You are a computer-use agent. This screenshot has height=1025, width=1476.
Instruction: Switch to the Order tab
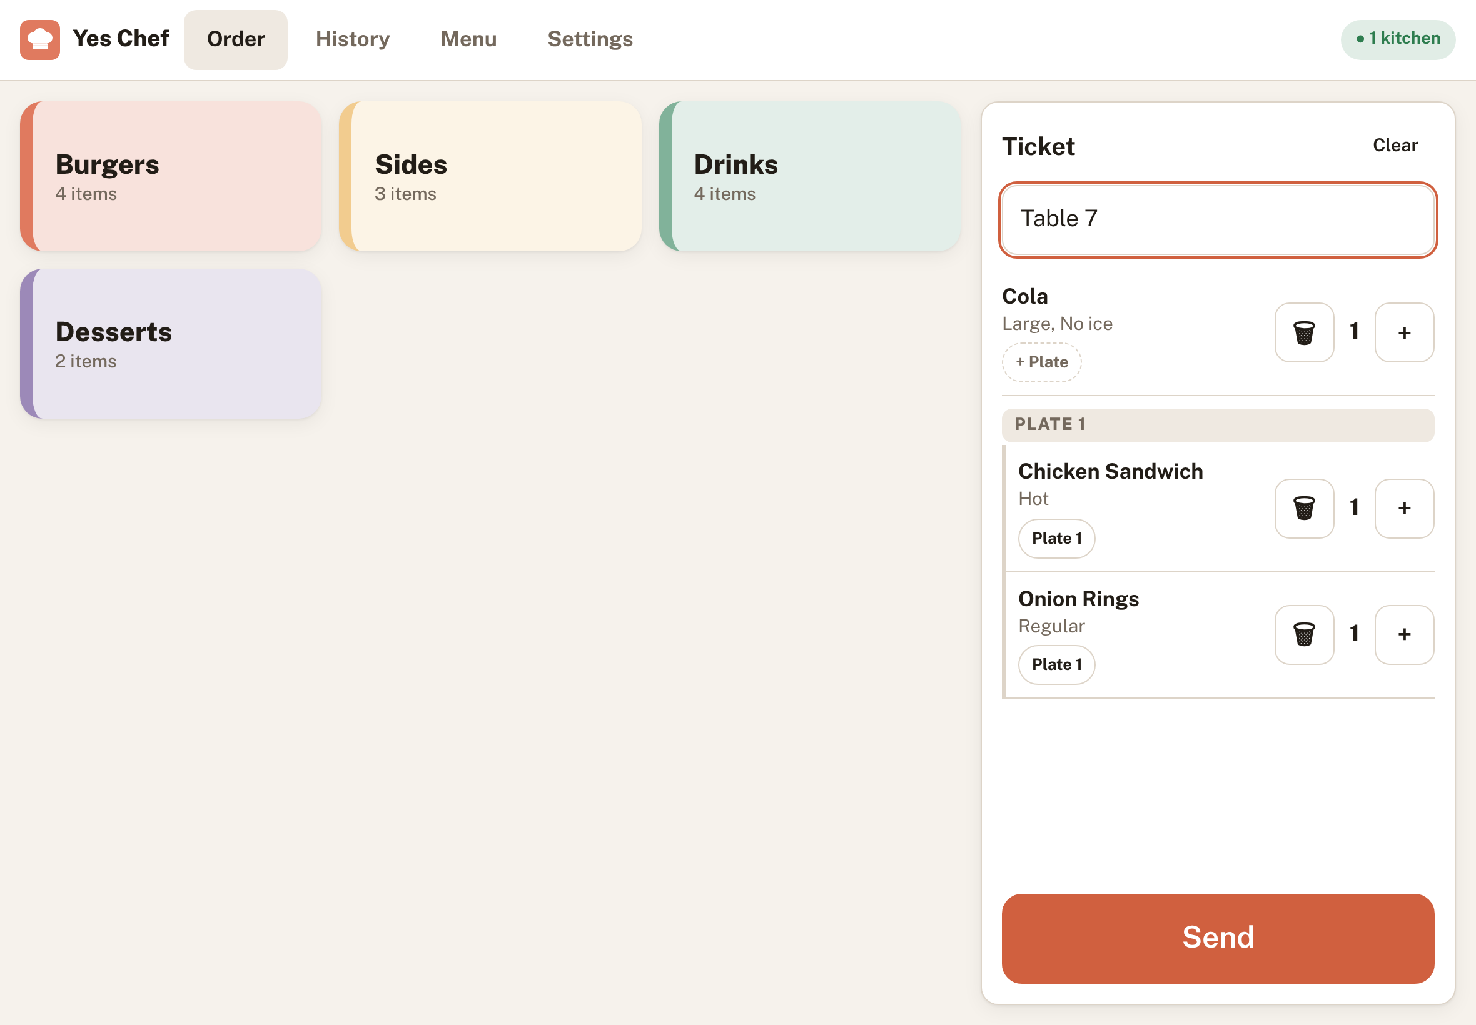236,39
